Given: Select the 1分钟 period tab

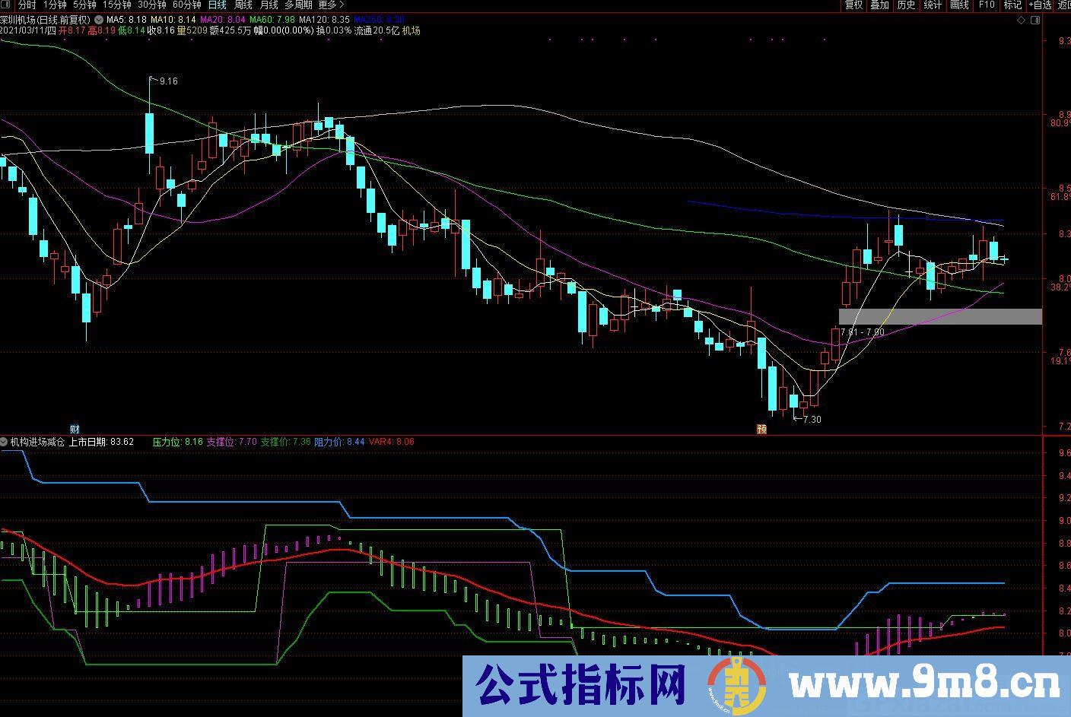Looking at the screenshot, I should point(55,5).
